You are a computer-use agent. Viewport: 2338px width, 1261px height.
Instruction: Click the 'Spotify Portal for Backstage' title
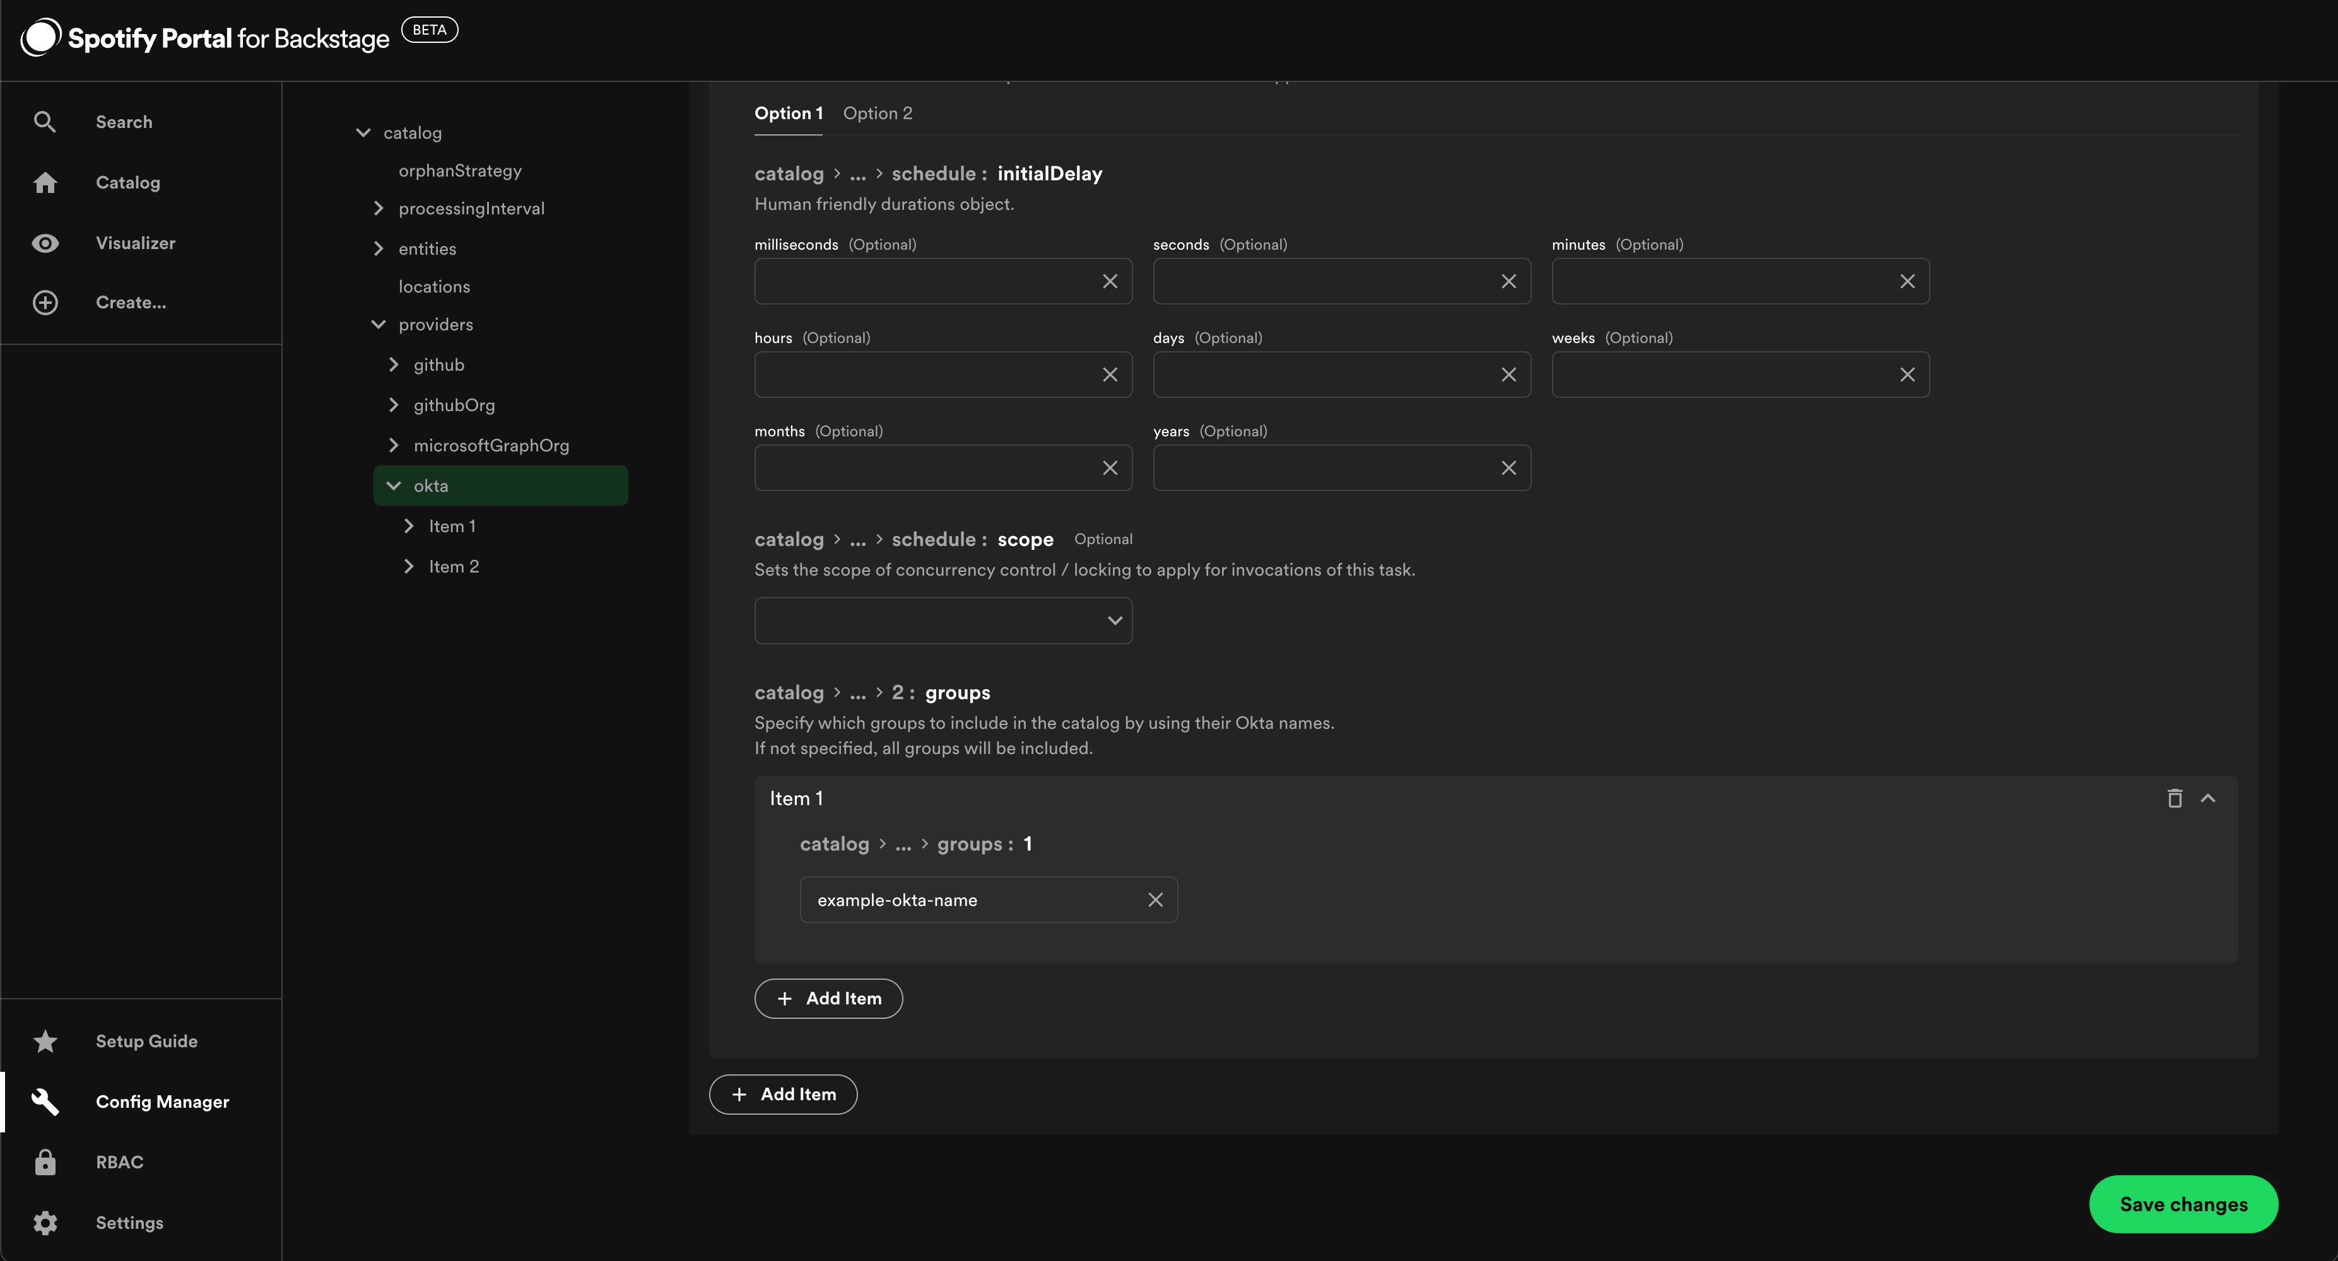point(229,38)
